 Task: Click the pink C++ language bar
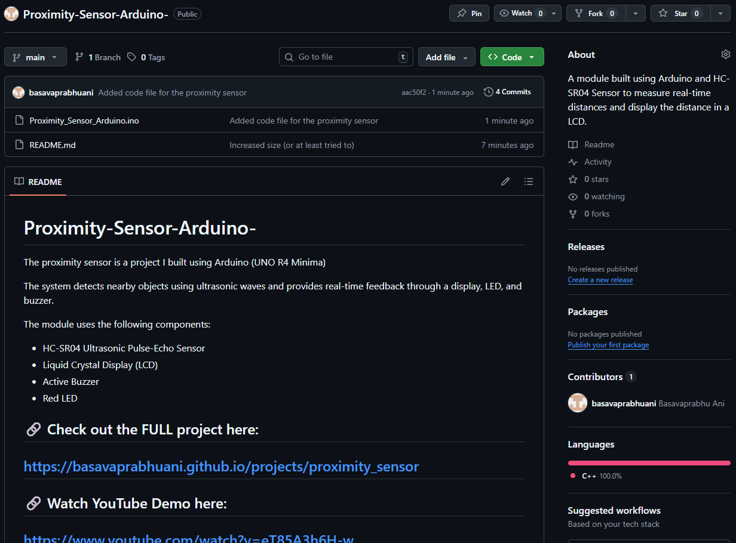click(649, 462)
